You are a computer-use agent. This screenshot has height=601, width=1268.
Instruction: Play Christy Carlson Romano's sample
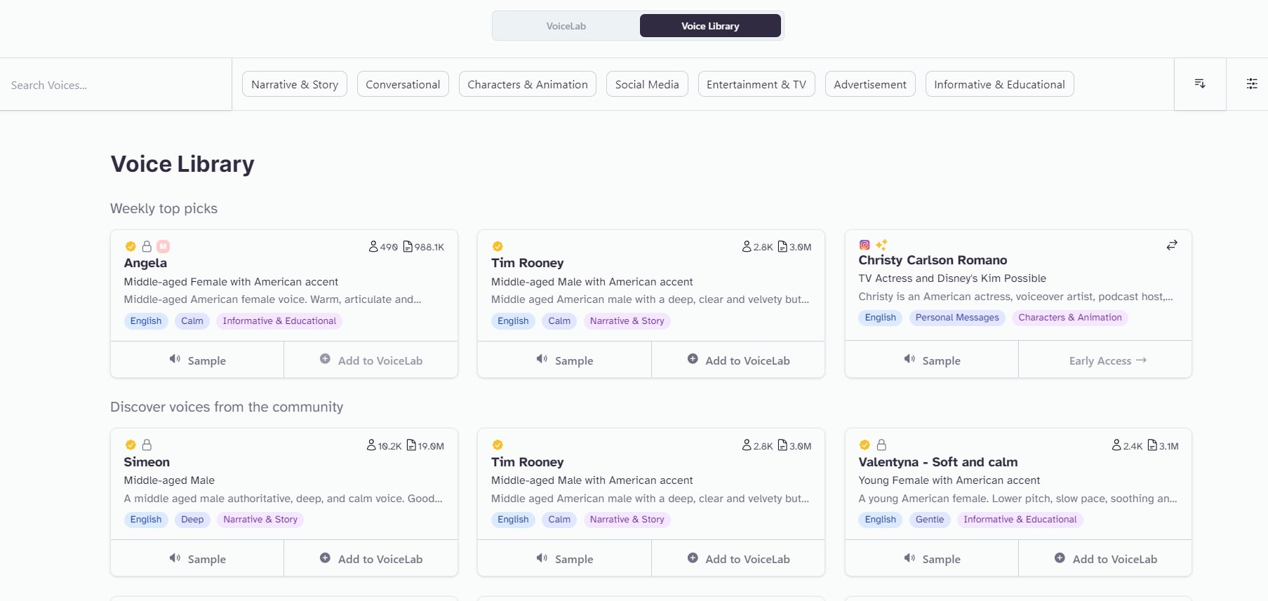(932, 360)
